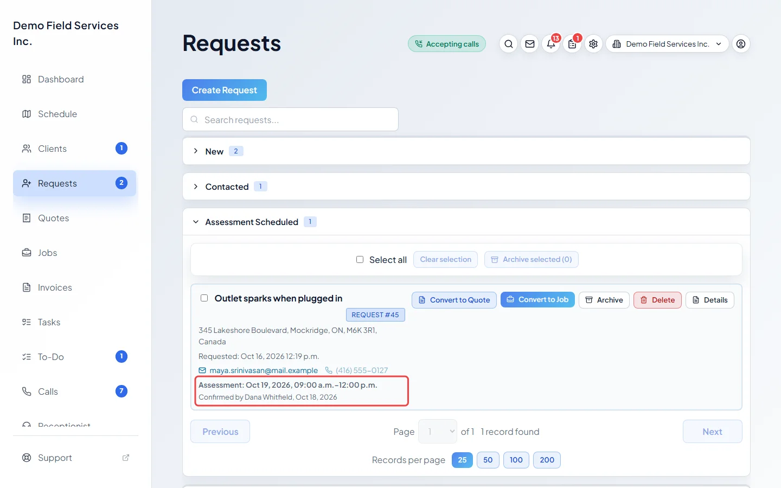Click Archive selected (0) button
781x488 pixels.
click(532, 259)
